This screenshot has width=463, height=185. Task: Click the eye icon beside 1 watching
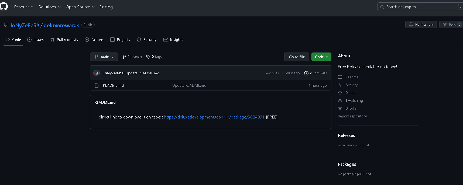point(340,101)
